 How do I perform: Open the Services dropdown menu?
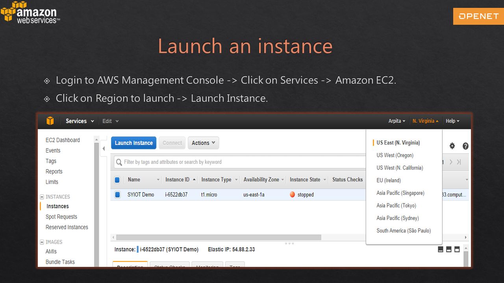click(x=80, y=121)
